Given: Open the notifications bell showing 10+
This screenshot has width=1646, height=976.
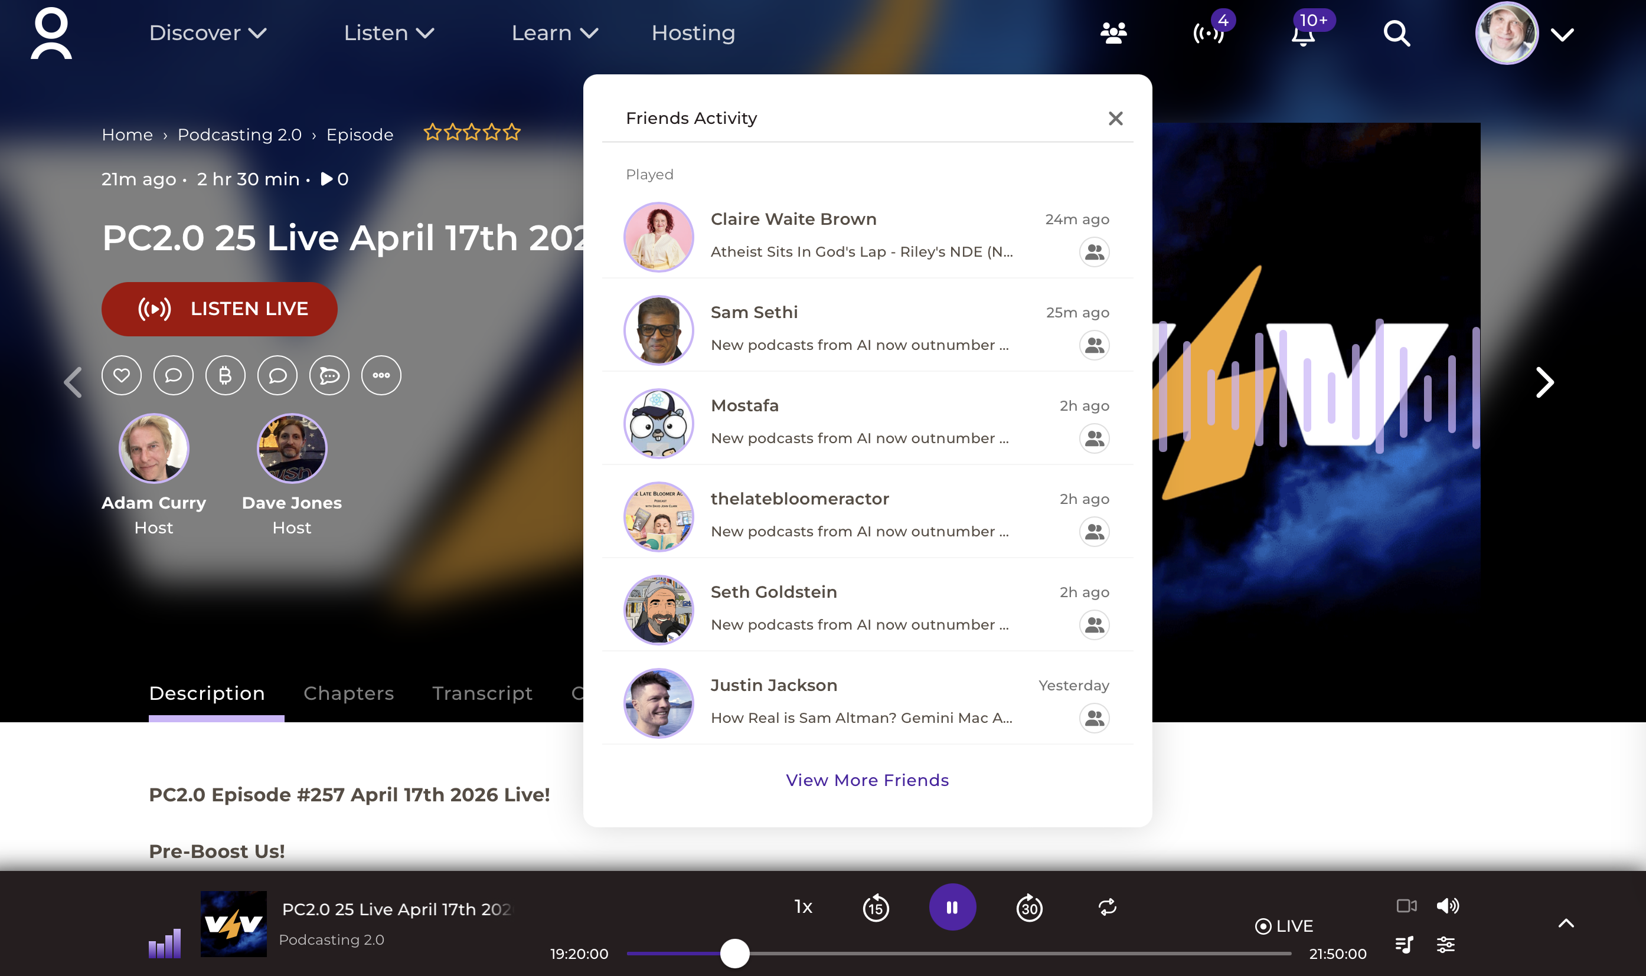Looking at the screenshot, I should pos(1303,34).
